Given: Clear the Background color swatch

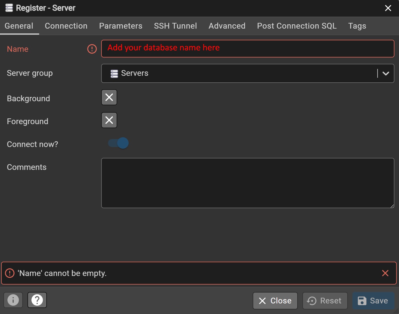Looking at the screenshot, I should click(x=109, y=98).
